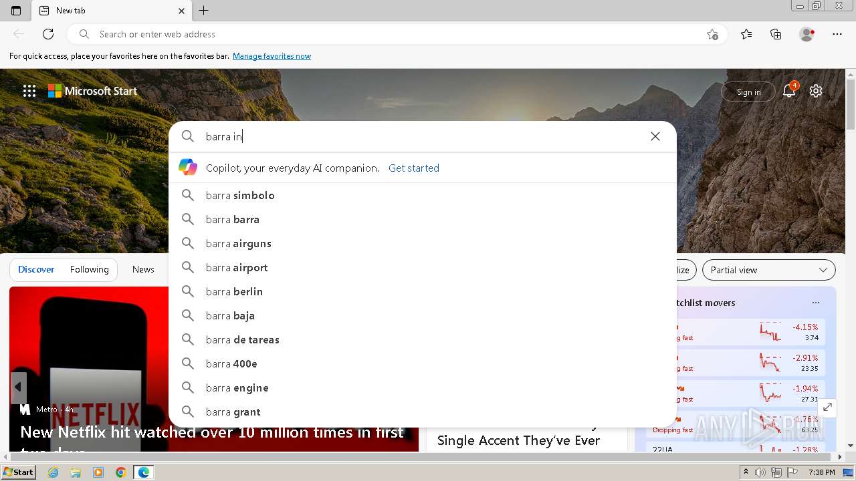
Task: Open Internet Explorer from taskbar
Action: tap(53, 472)
